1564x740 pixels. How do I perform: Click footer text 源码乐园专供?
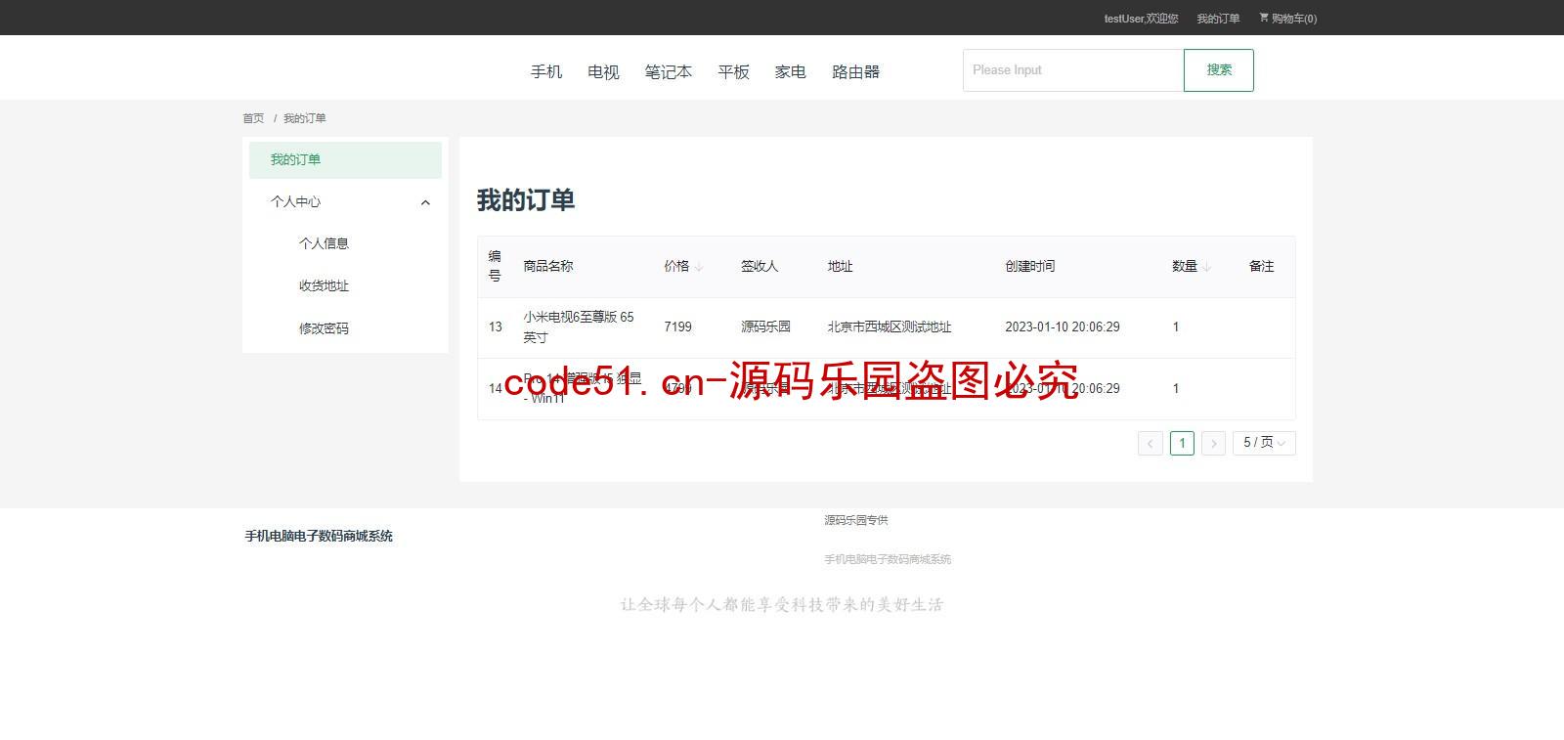[x=856, y=520]
